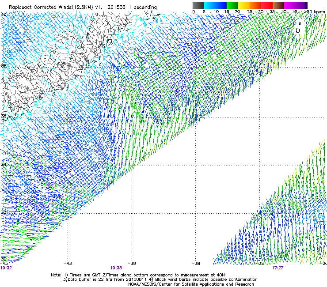Click the '-42' longitude axis label

coord(68,264)
